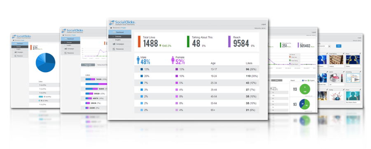371x149 pixels.
Task: Click Likes bar labeled 74300 in second-left window
Action: point(90,79)
